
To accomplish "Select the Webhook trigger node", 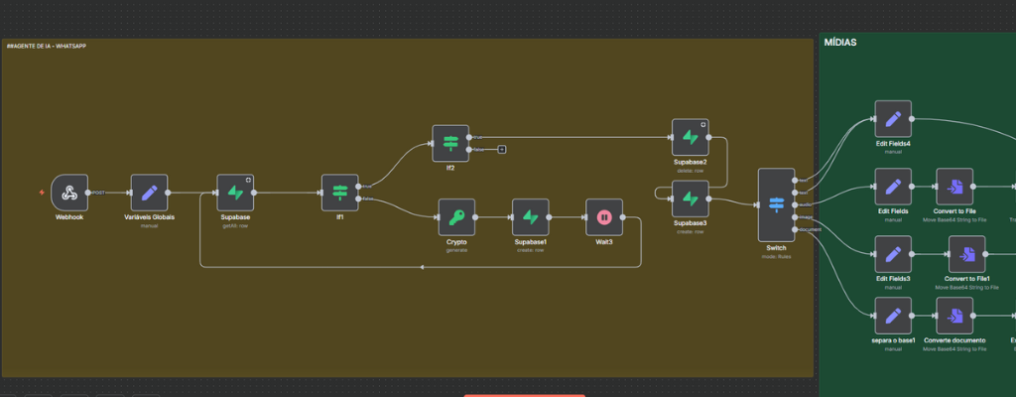I will [x=69, y=193].
